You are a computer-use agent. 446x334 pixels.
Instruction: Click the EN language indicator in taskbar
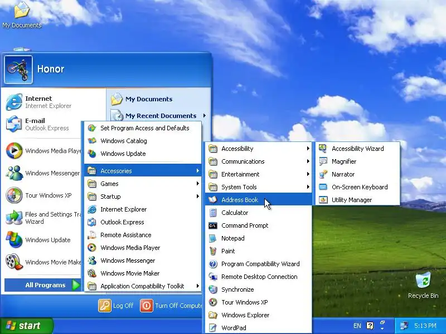pyautogui.click(x=357, y=326)
